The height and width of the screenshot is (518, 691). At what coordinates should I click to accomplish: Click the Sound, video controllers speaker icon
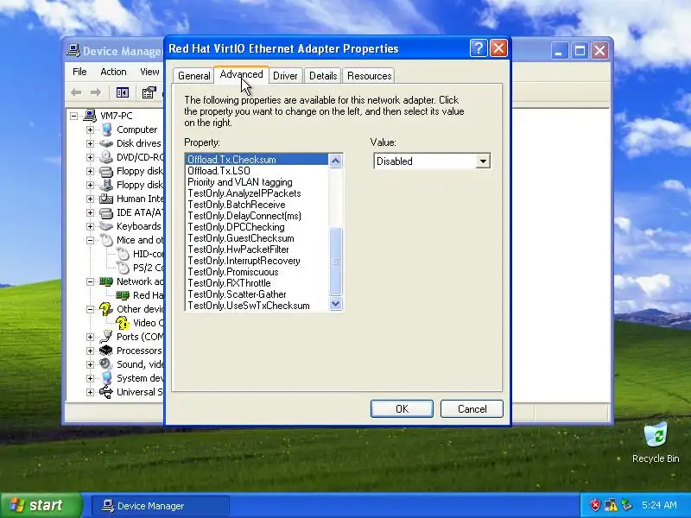(x=106, y=364)
